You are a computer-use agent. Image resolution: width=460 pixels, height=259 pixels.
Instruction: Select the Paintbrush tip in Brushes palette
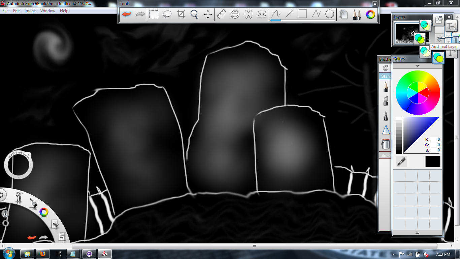point(386,115)
